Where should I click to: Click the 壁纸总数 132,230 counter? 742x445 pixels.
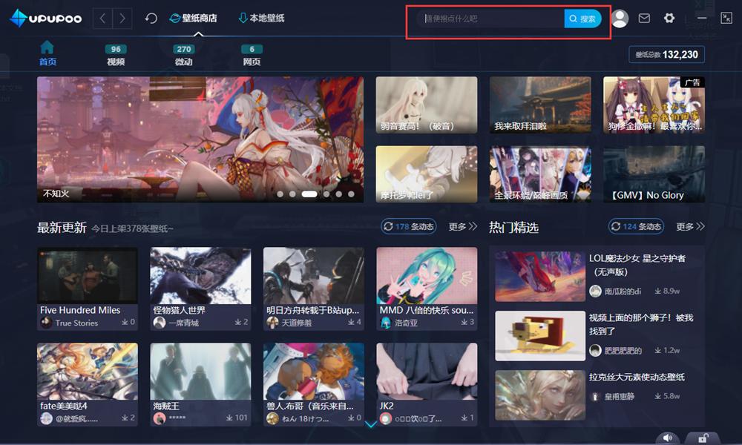[x=667, y=54]
